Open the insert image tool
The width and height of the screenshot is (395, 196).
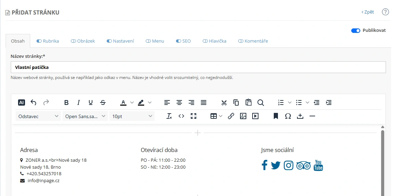tap(243, 116)
